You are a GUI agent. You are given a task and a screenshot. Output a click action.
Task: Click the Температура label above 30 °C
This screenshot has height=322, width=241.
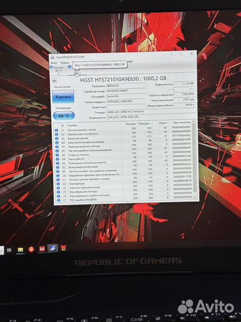[x=63, y=108]
